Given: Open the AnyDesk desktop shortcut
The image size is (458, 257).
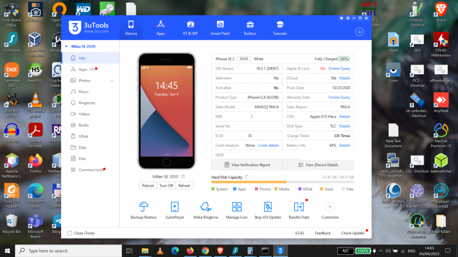Looking at the screenshot, I should (x=441, y=103).
